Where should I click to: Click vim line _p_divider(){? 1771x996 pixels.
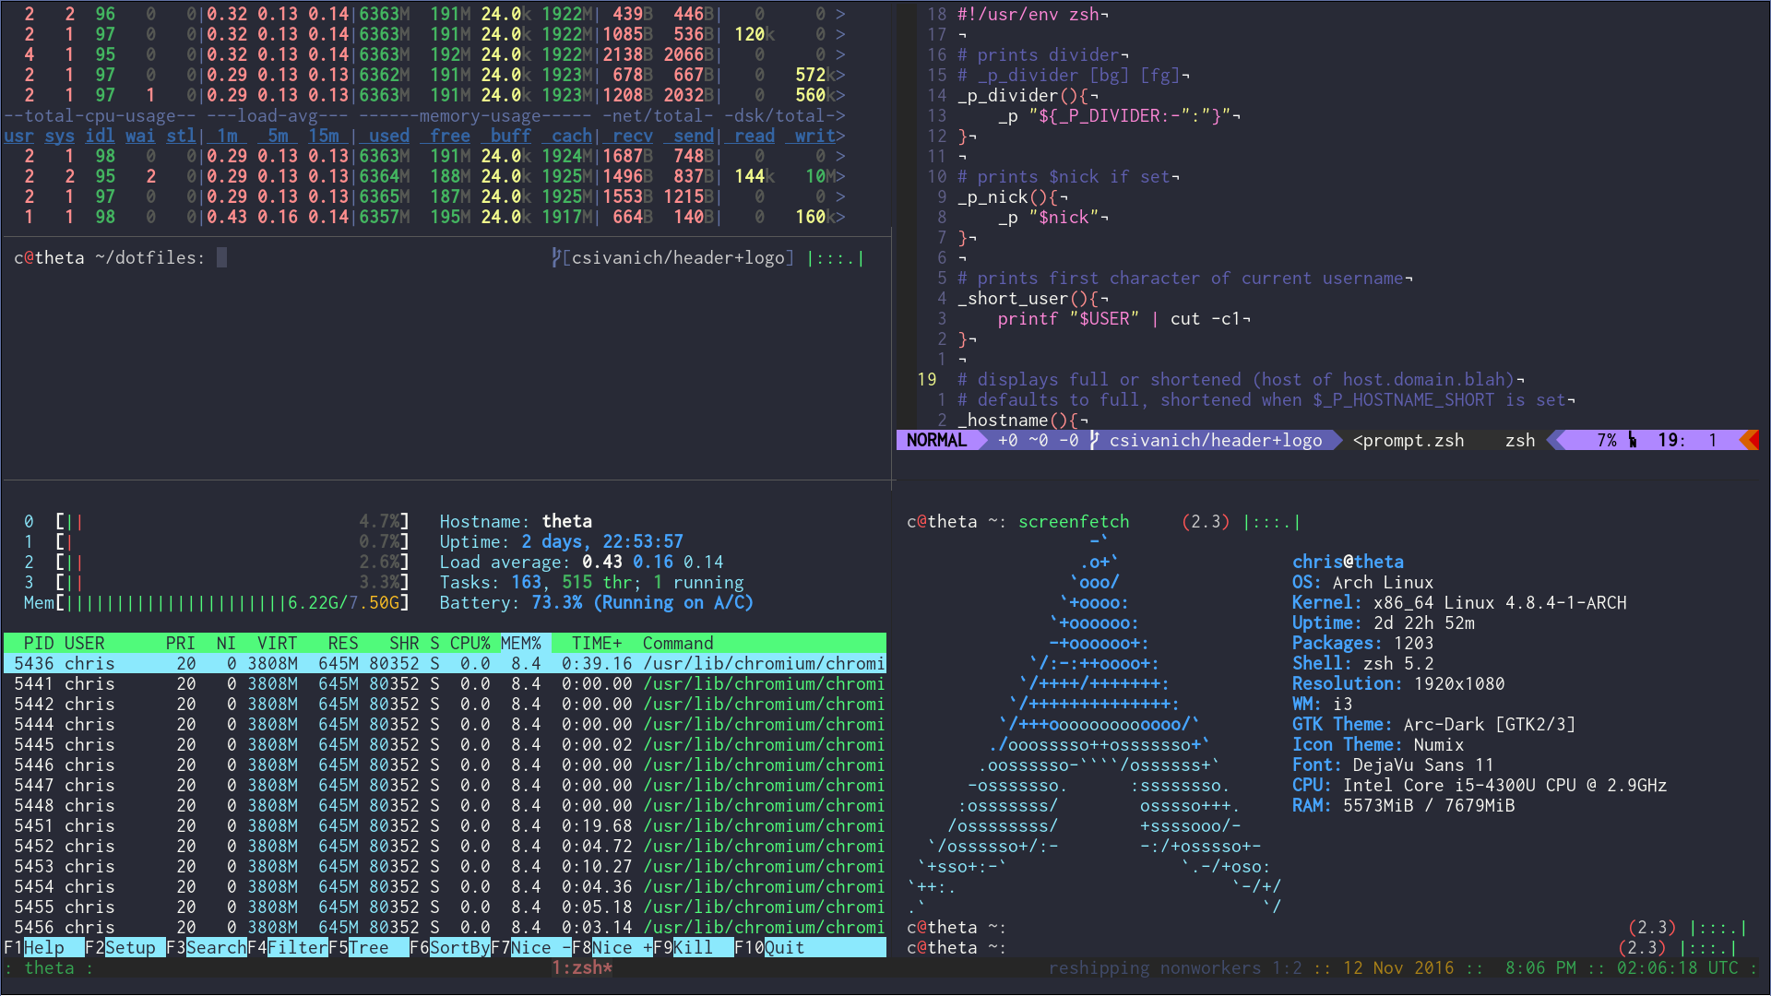click(x=1028, y=95)
